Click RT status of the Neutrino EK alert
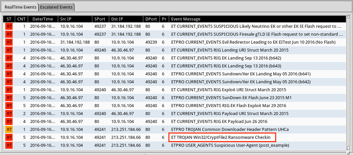 [x=9, y=26]
